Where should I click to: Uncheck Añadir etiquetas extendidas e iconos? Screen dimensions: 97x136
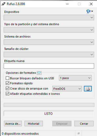pyautogui.click(x=7, y=94)
